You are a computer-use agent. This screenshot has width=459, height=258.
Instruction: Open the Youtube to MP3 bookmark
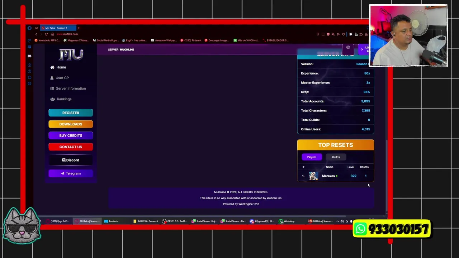point(47,40)
